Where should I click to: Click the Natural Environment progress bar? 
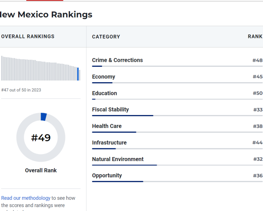tap(124, 165)
